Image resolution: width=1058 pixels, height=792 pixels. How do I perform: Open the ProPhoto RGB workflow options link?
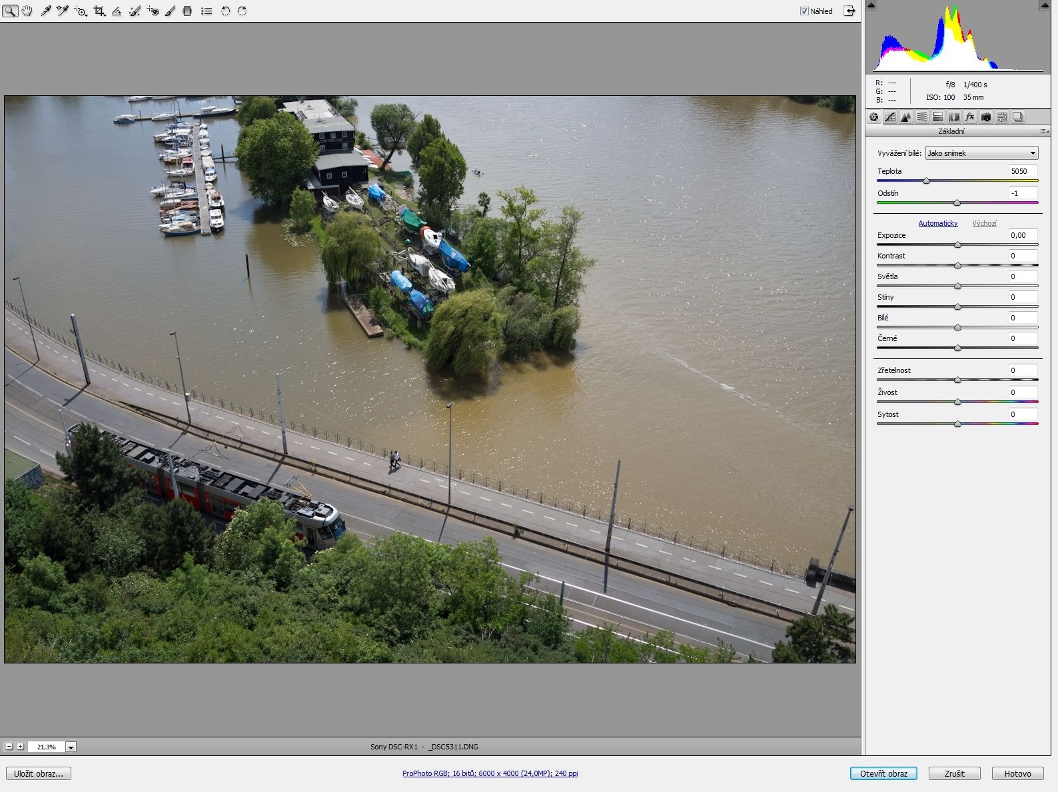pyautogui.click(x=490, y=773)
